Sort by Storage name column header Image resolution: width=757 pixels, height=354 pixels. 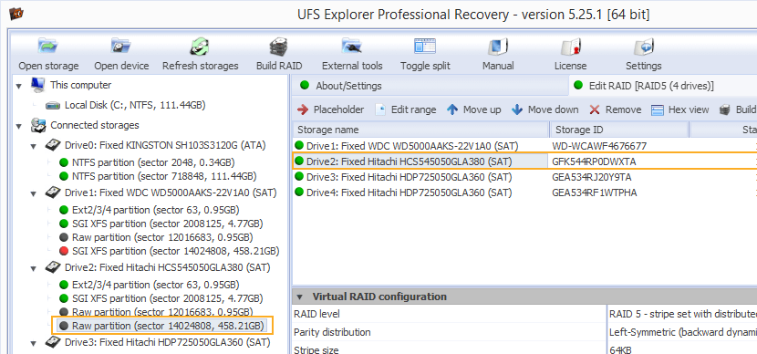[421, 130]
